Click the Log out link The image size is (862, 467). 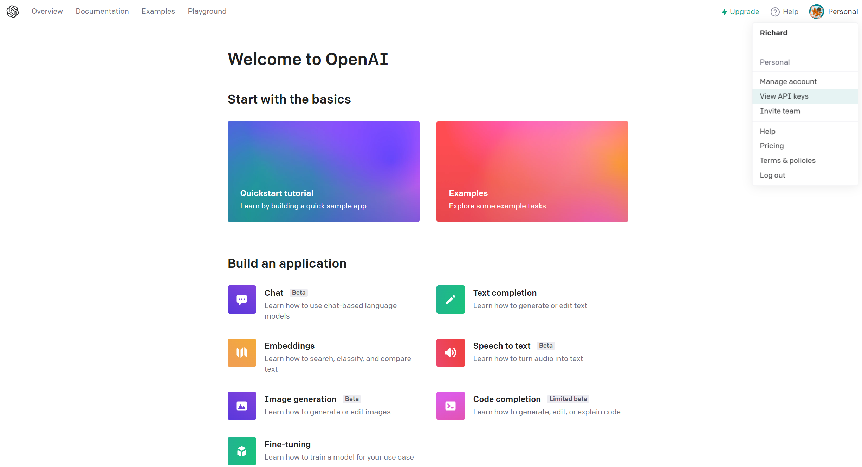pyautogui.click(x=773, y=175)
